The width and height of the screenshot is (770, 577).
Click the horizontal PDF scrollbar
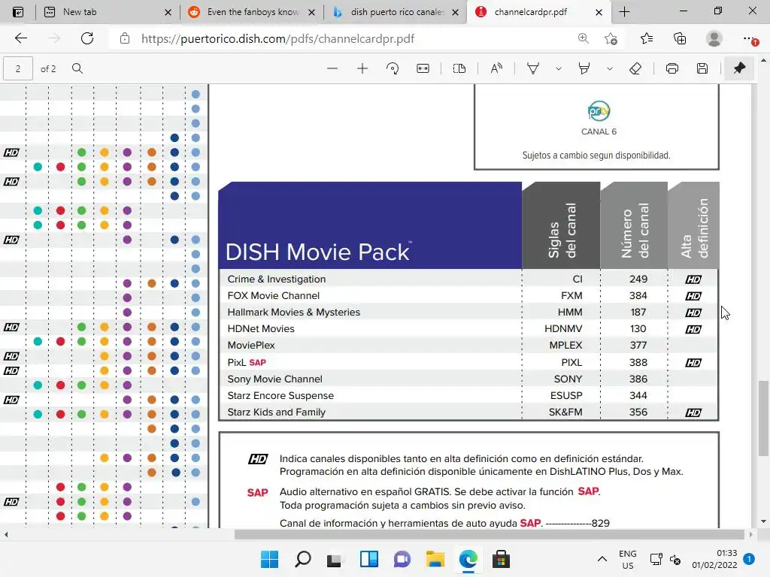(x=489, y=534)
